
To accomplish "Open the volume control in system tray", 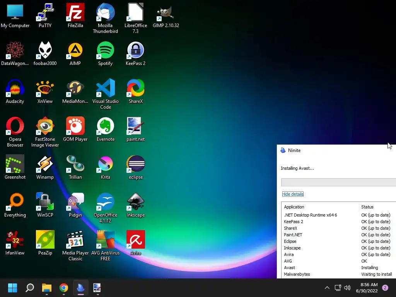I will tap(347, 288).
